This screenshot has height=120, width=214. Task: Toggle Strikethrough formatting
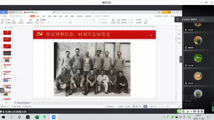click(x=56, y=23)
